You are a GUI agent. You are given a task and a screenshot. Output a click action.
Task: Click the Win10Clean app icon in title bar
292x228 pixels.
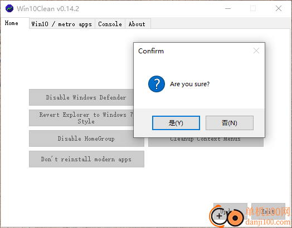pyautogui.click(x=9, y=8)
